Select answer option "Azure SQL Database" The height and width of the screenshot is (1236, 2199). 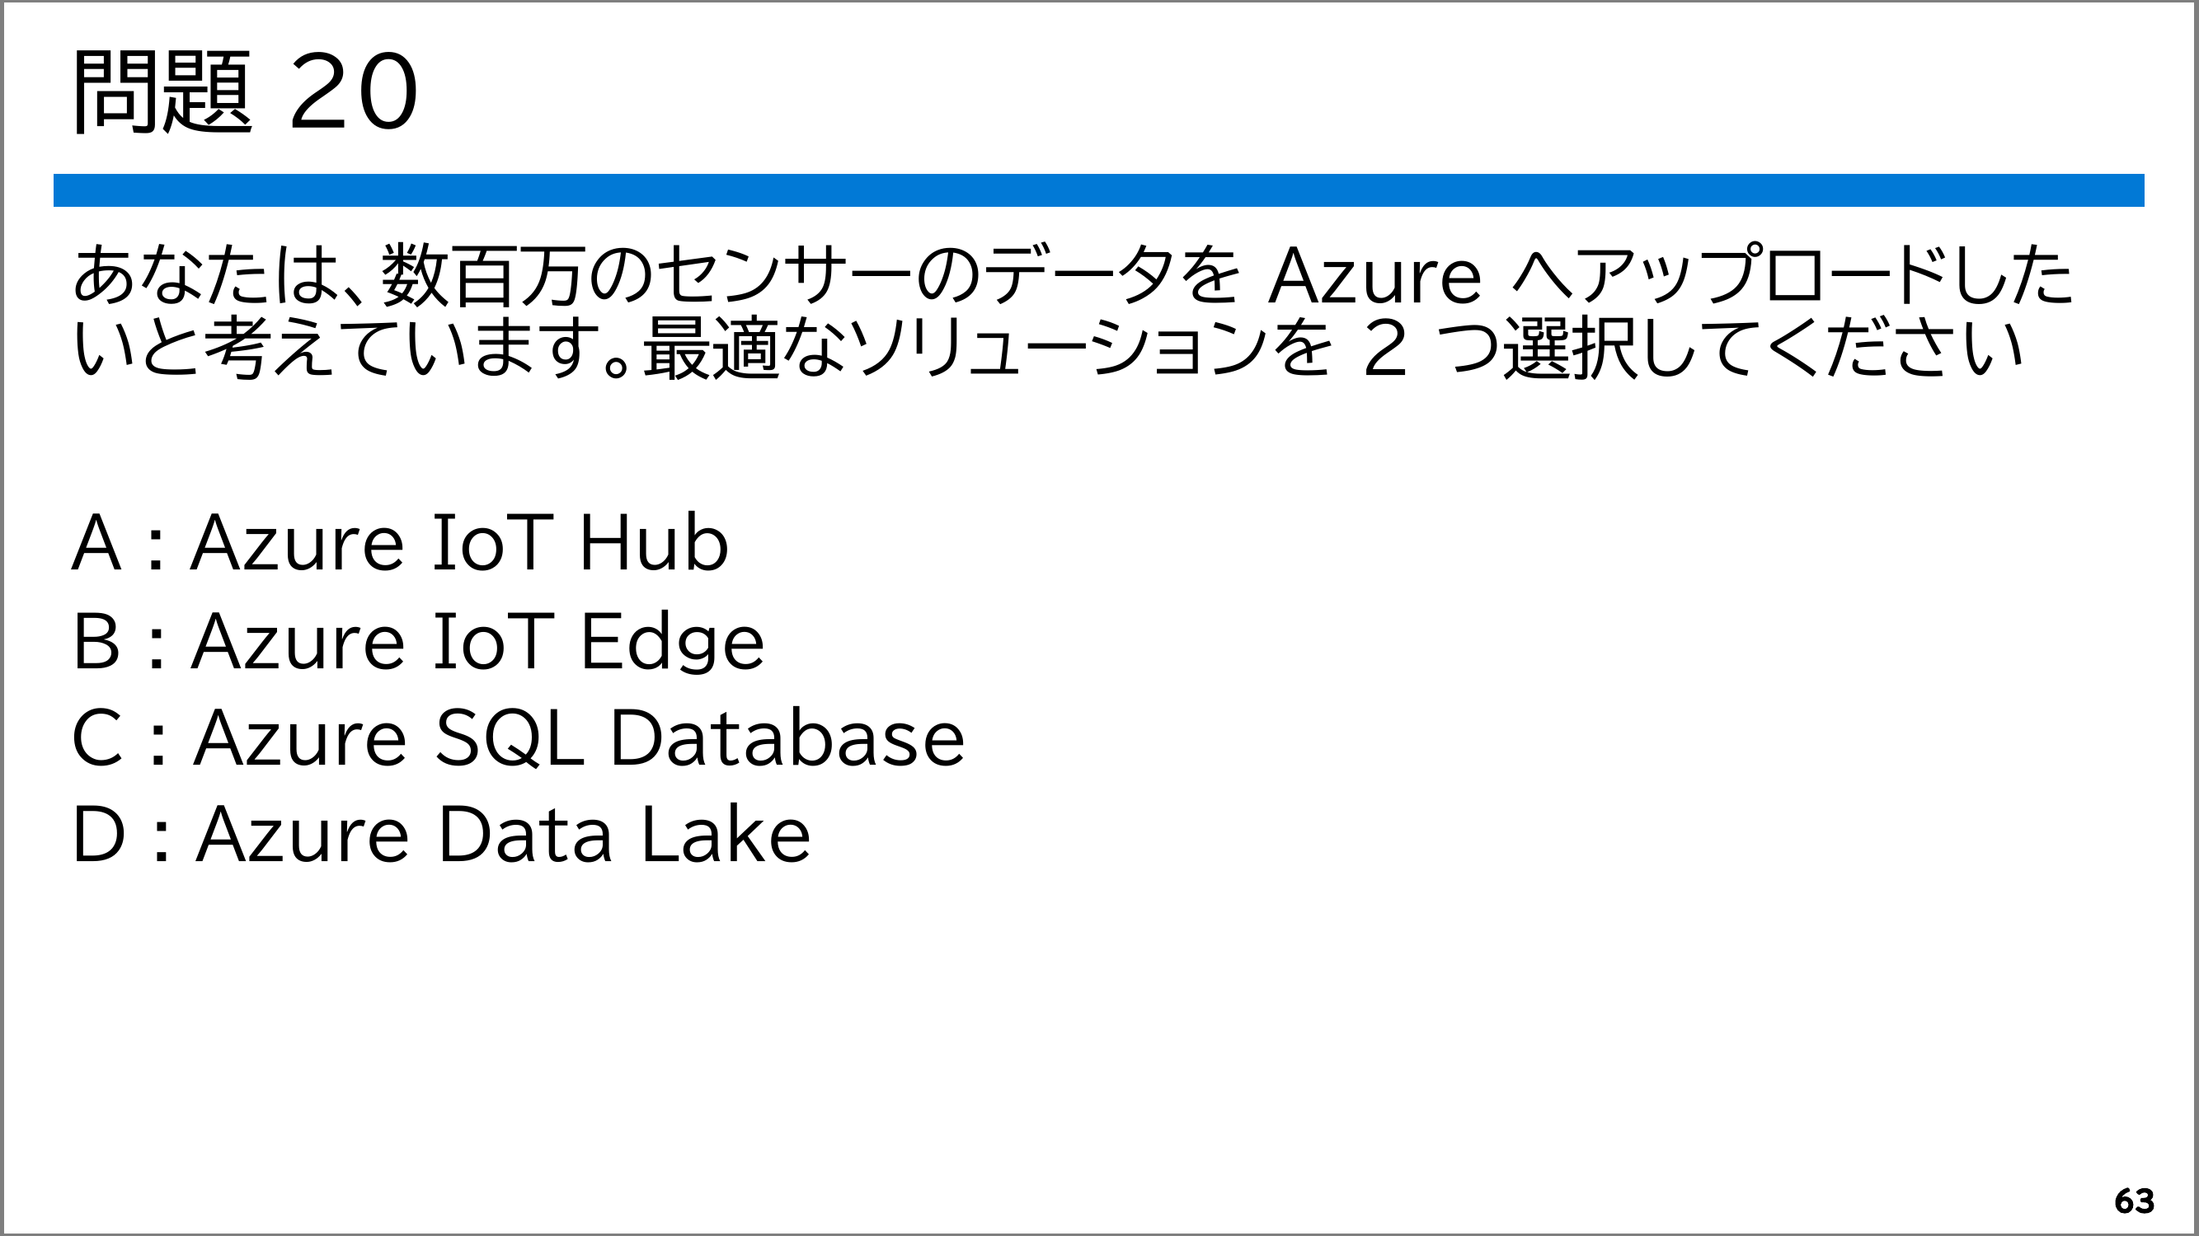(x=579, y=737)
